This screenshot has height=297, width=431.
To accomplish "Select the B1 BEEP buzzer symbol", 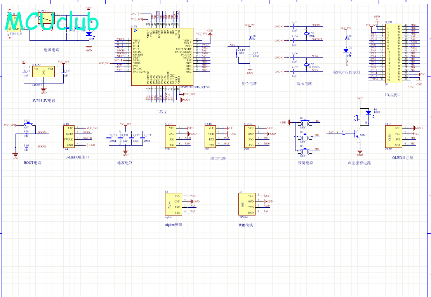I will click(357, 118).
